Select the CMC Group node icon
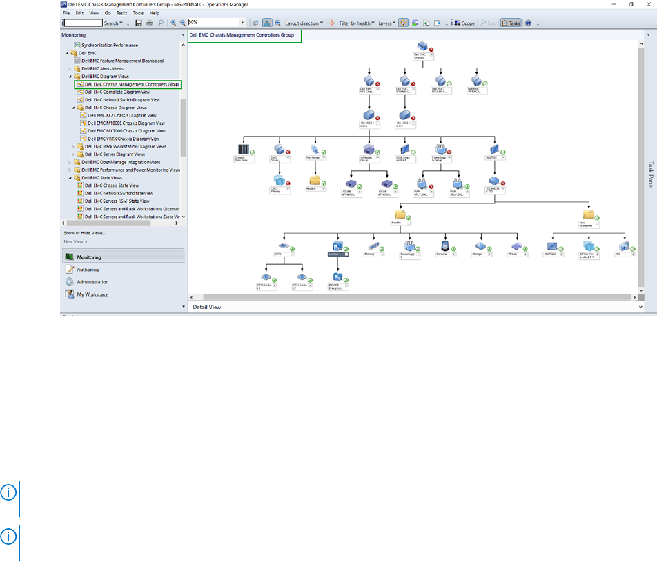 click(x=279, y=150)
